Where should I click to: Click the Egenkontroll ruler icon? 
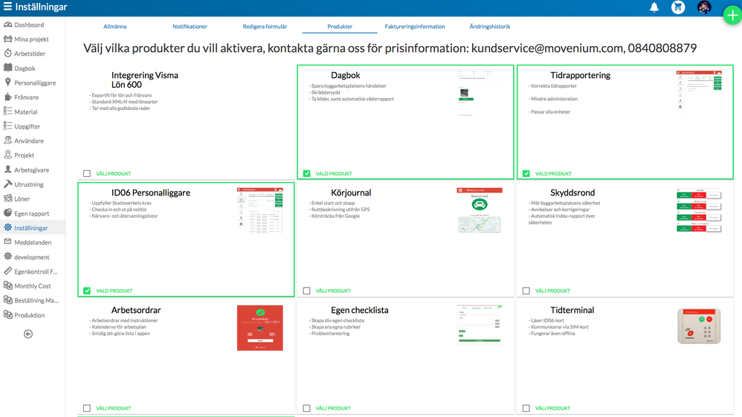pyautogui.click(x=8, y=271)
